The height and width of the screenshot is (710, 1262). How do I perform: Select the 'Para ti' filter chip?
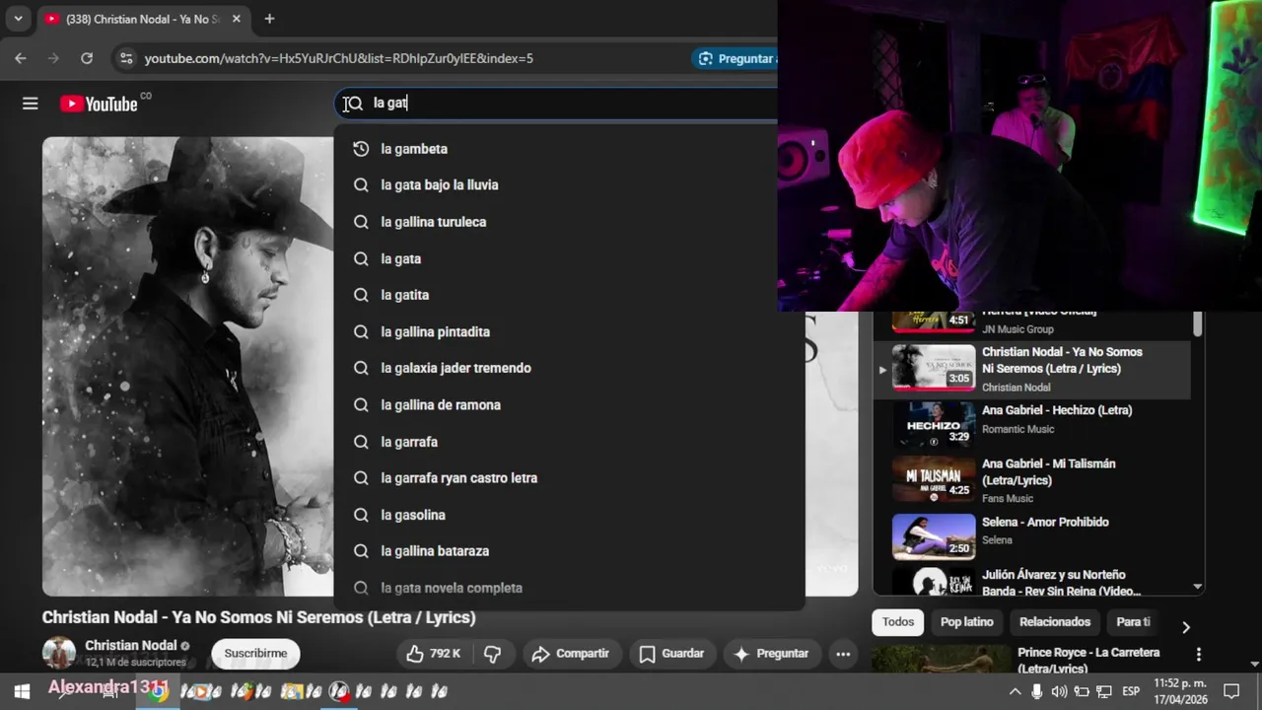coord(1133,622)
